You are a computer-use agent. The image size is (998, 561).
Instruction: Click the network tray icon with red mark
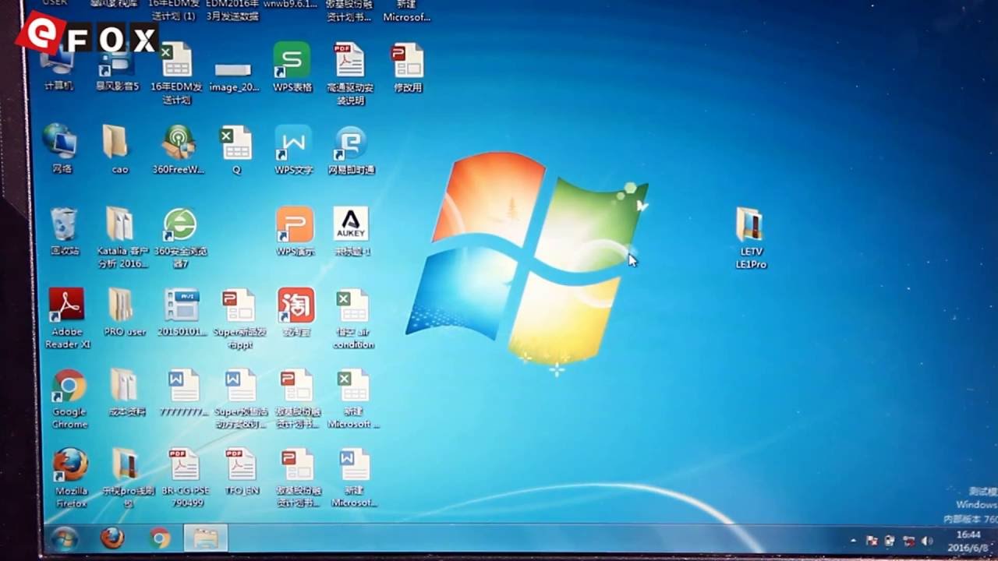click(908, 541)
